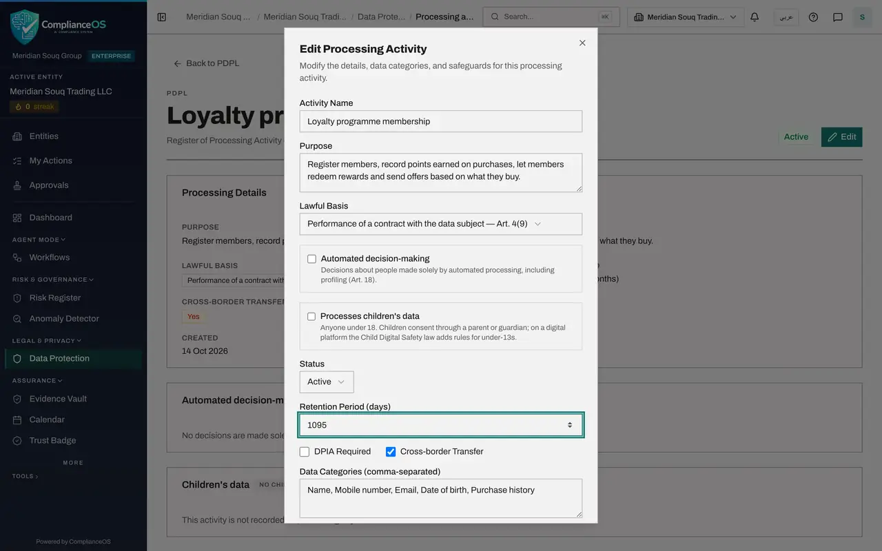Go to My Actions
This screenshot has width=882, height=551.
click(73, 160)
